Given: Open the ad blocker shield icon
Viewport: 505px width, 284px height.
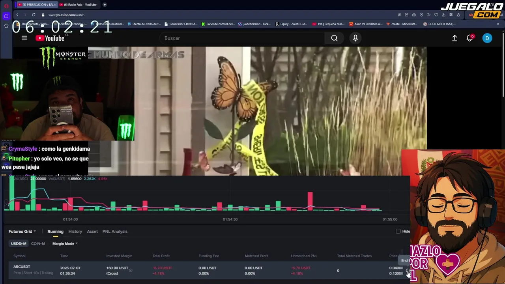Looking at the screenshot, I should (x=421, y=15).
